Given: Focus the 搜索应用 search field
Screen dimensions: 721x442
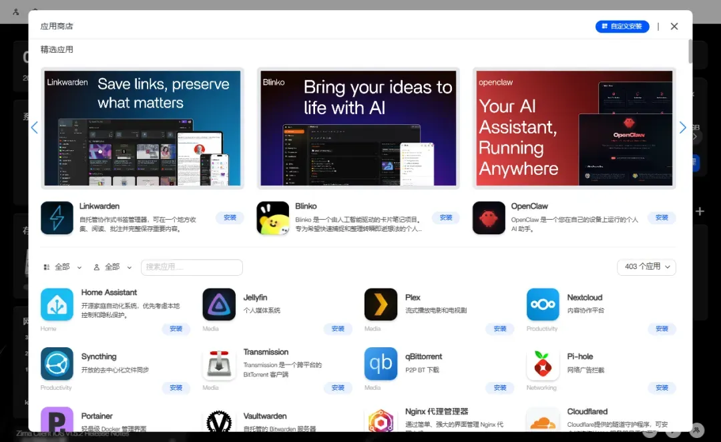Looking at the screenshot, I should pos(192,267).
